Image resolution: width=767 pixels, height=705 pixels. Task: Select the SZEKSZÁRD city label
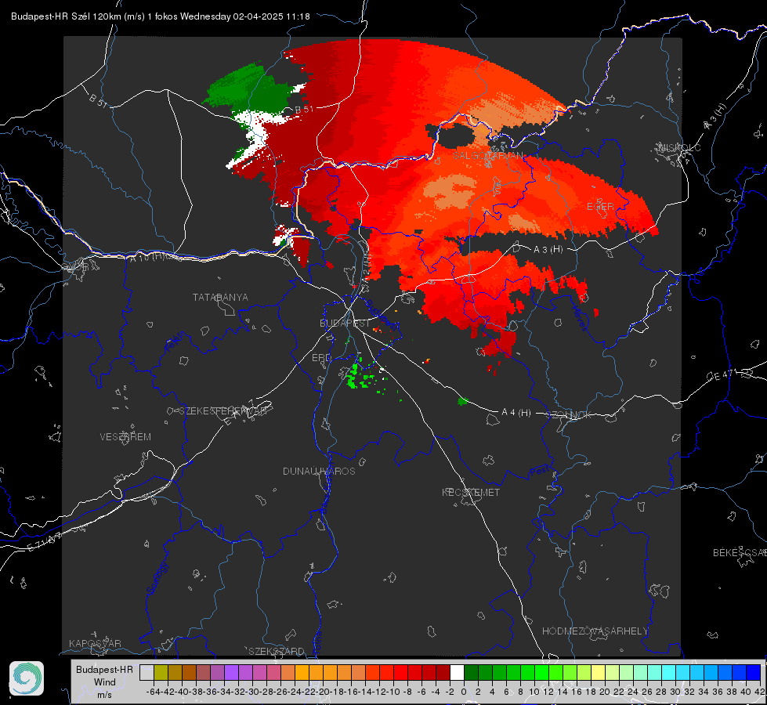tap(277, 651)
